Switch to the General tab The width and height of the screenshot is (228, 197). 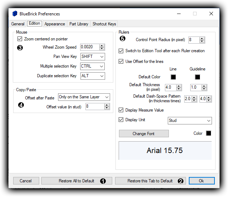click(18, 24)
